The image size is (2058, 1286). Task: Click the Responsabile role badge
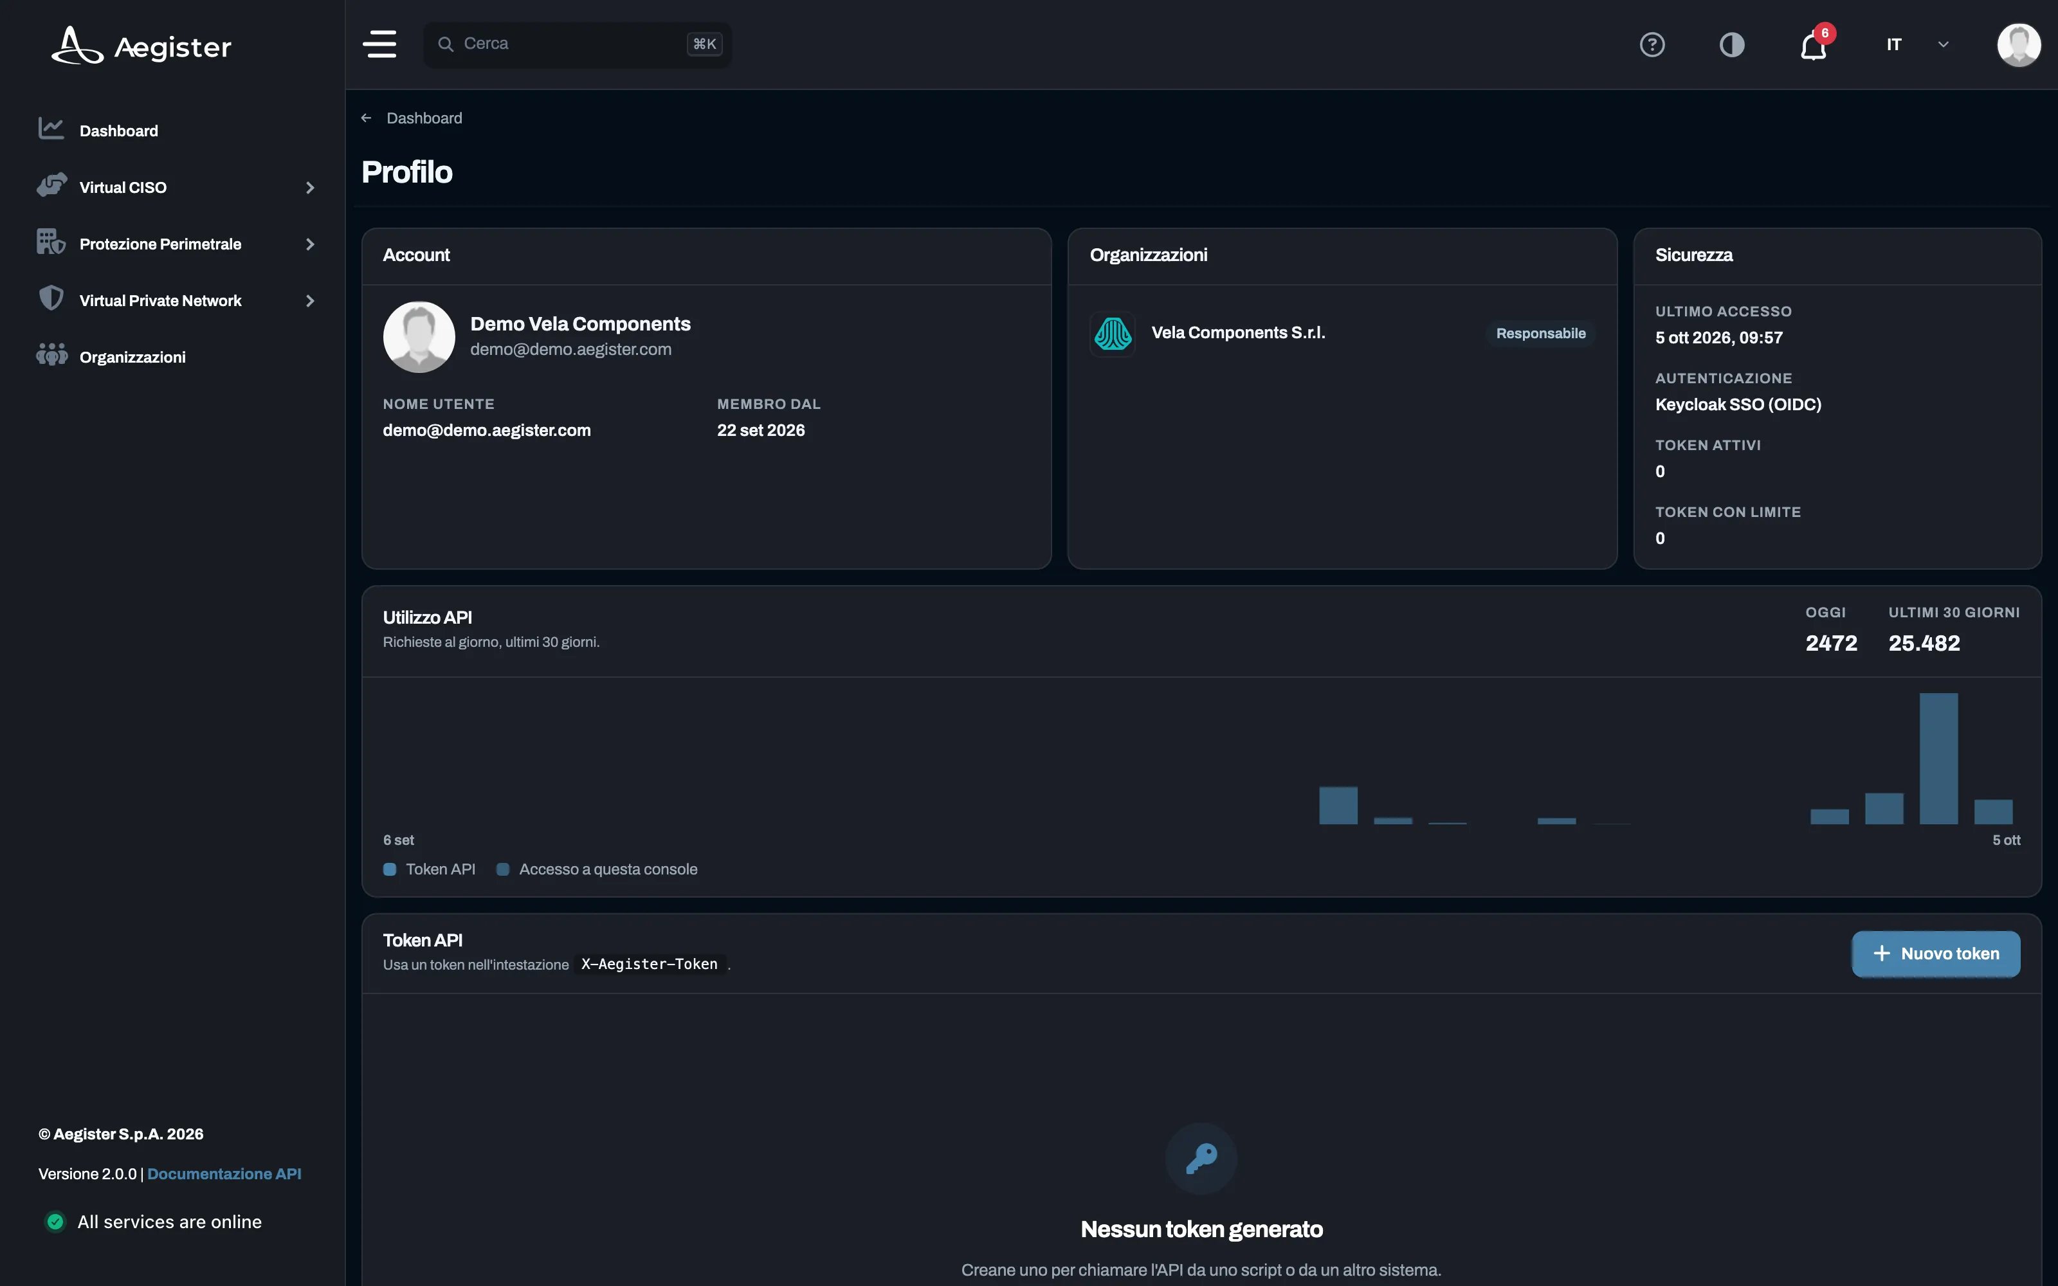click(x=1541, y=334)
